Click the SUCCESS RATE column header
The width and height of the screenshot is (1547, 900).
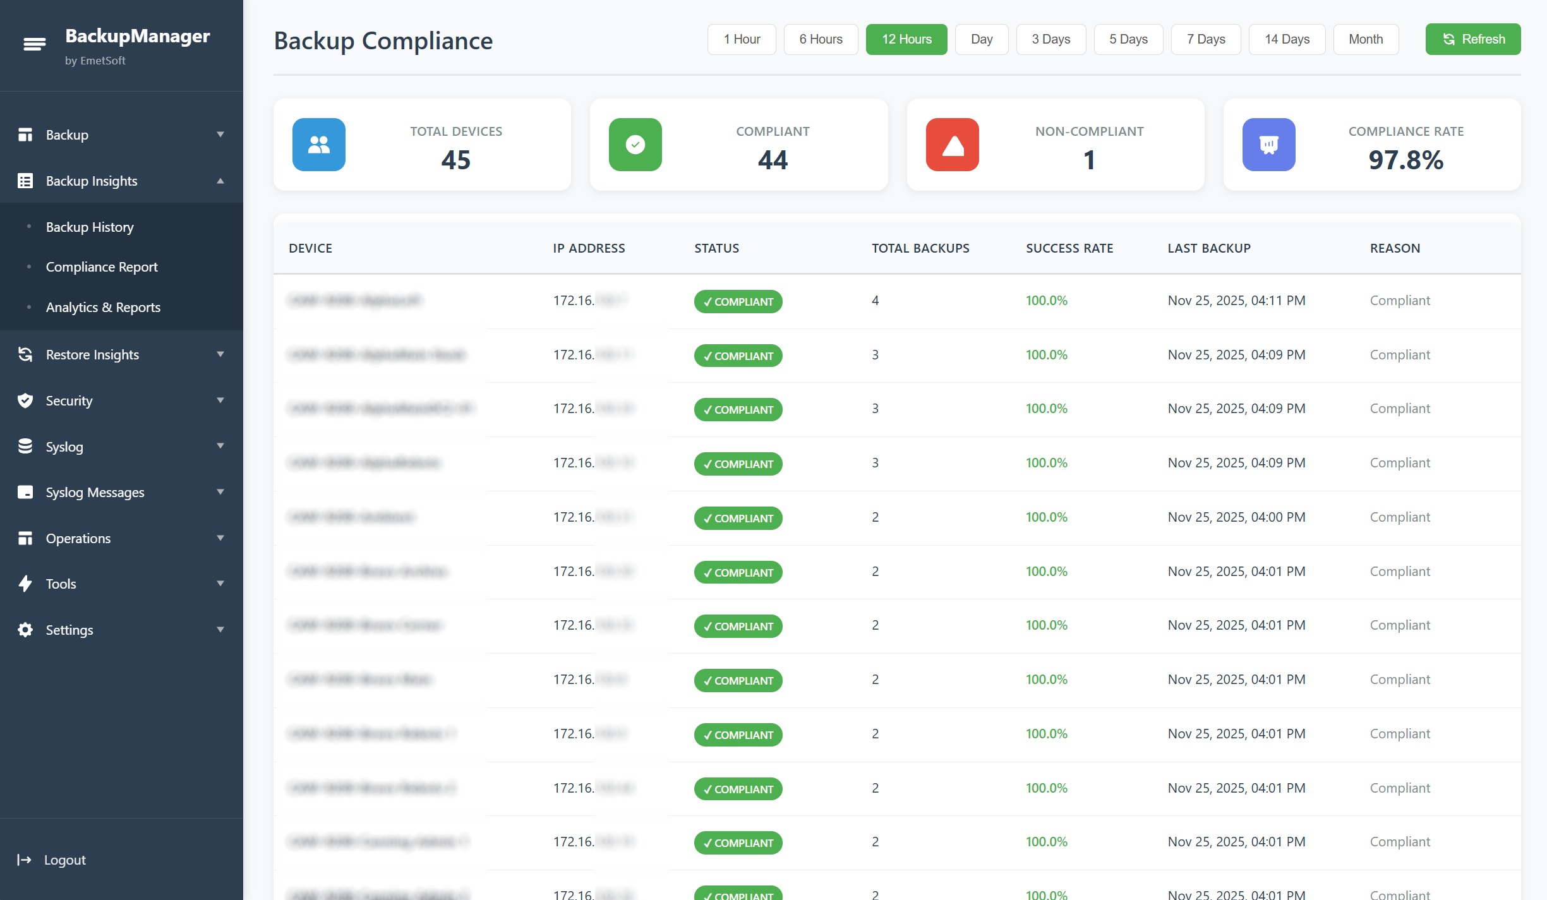click(x=1069, y=248)
